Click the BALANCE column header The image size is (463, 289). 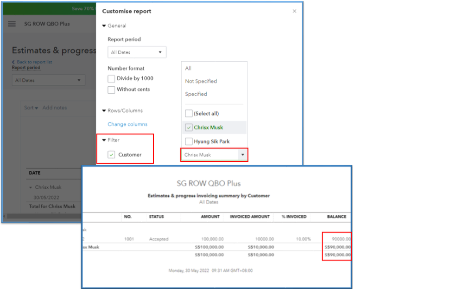pos(336,217)
